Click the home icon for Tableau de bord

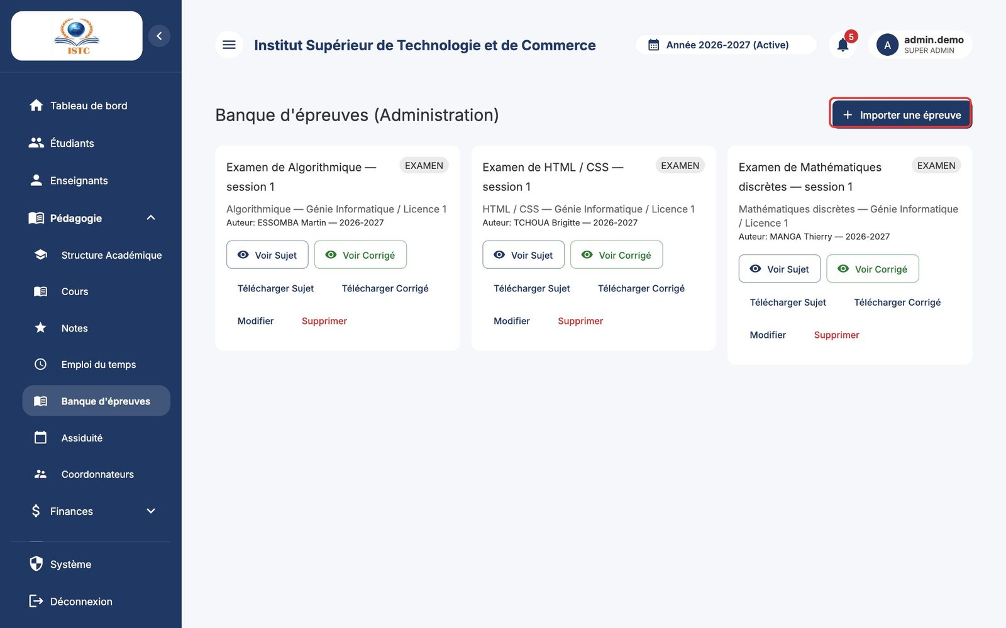(36, 106)
